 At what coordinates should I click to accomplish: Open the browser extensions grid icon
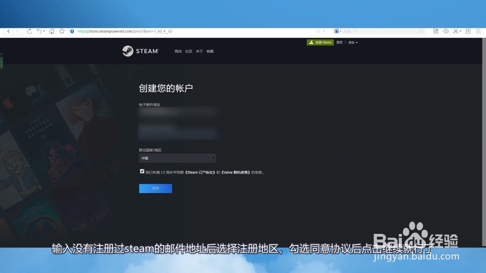coord(436,31)
